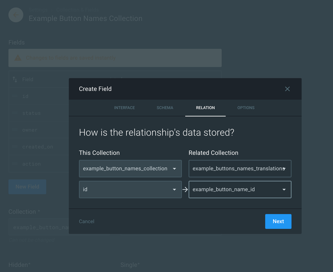Open the example_buttons_names_translations collection dropdown

coord(240,169)
